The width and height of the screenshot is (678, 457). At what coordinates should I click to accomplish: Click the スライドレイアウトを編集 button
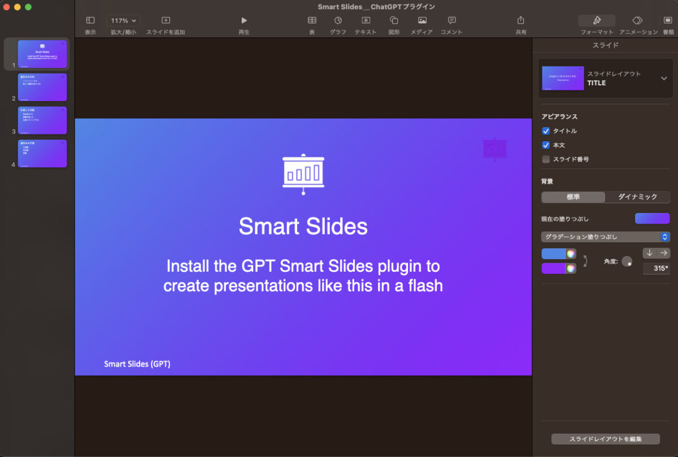click(x=605, y=439)
